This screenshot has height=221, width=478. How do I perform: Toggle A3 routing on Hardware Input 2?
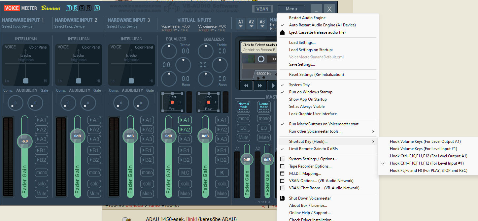point(94,139)
